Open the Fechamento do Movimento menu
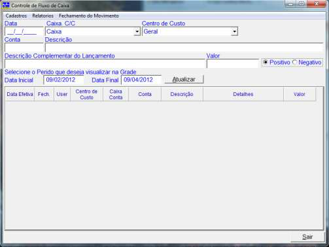This screenshot has width=329, height=247. pyautogui.click(x=89, y=16)
